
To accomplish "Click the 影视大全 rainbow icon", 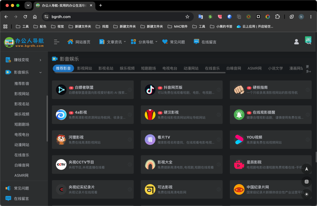I will (x=150, y=165).
